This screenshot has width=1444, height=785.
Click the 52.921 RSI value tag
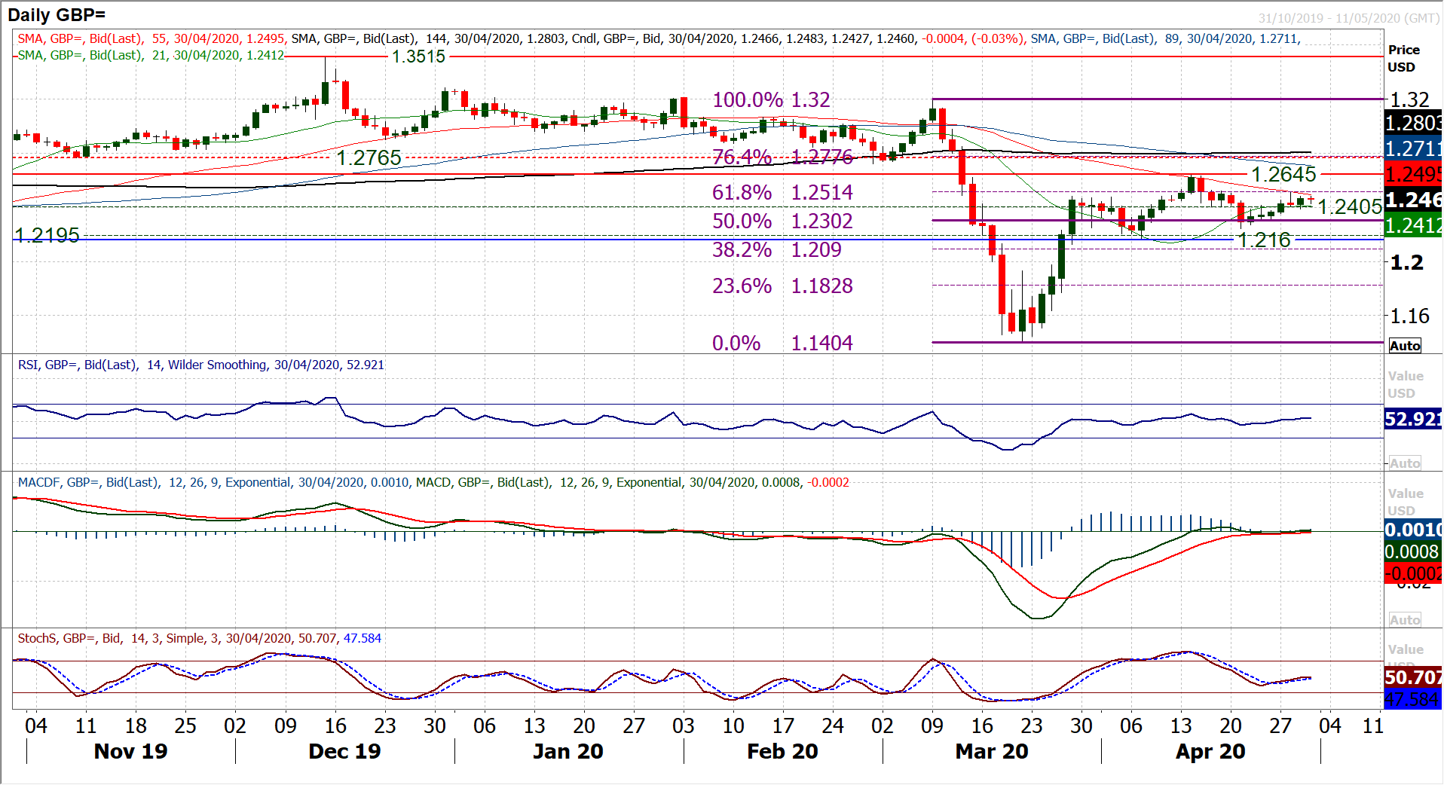point(1413,419)
